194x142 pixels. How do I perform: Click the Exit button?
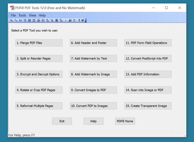tap(62, 121)
